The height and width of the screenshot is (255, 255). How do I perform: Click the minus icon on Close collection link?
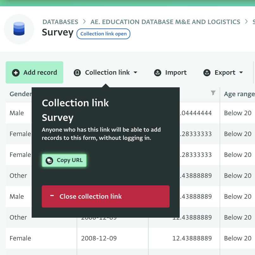pos(52,196)
